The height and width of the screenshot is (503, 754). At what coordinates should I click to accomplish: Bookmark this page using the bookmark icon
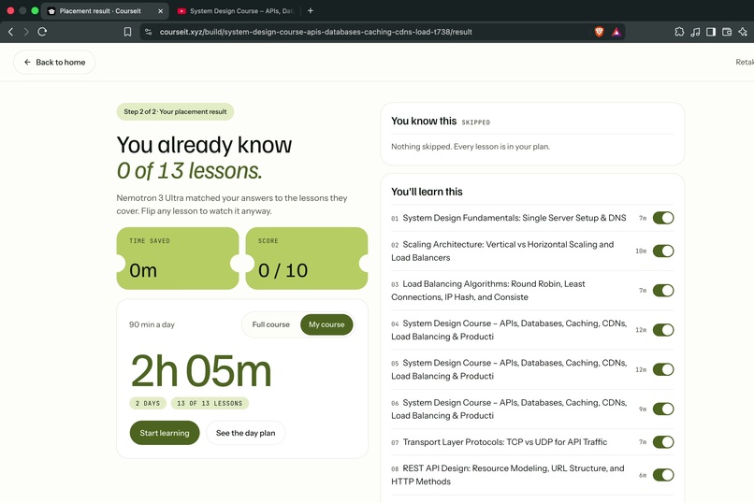(x=127, y=32)
